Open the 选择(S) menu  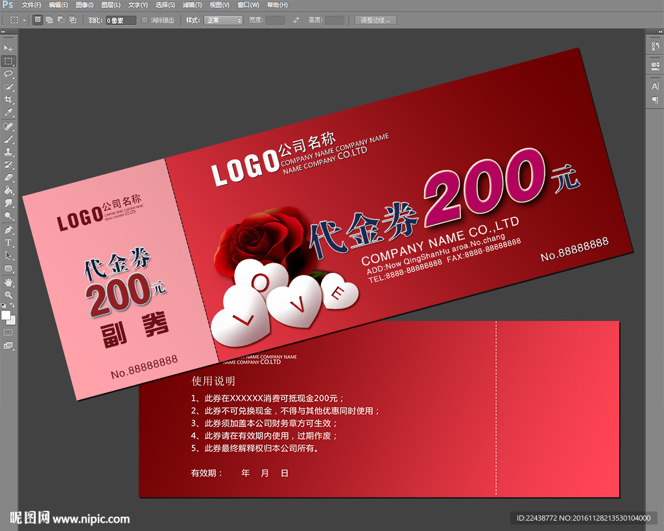(165, 5)
